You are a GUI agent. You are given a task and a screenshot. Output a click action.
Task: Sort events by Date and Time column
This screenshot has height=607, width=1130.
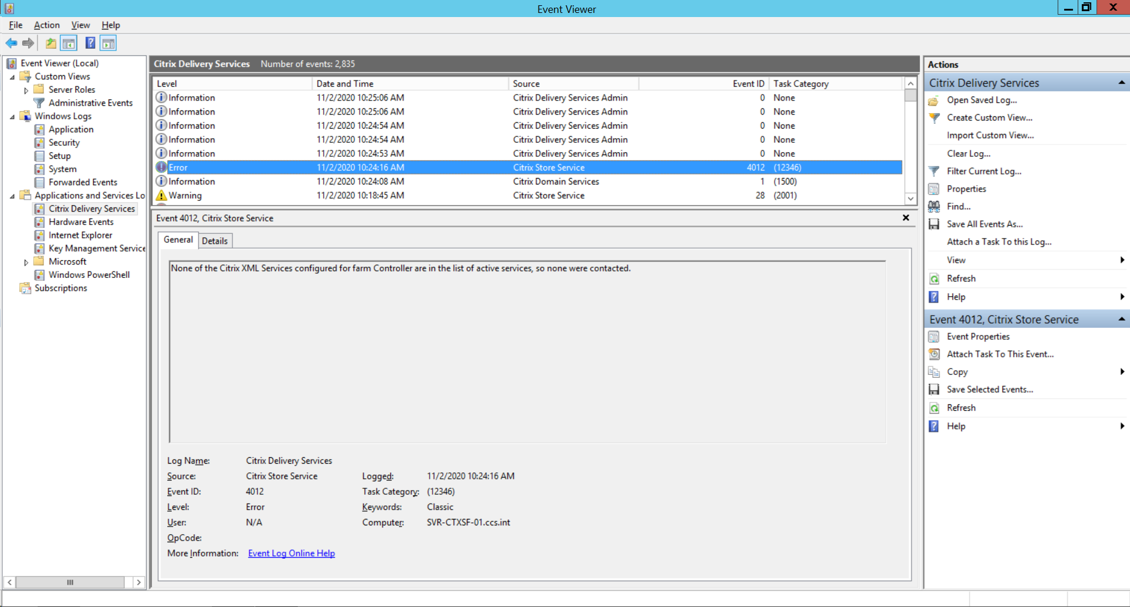(x=410, y=84)
